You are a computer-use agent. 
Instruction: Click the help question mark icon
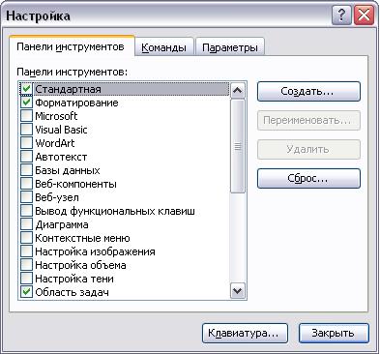coord(341,15)
